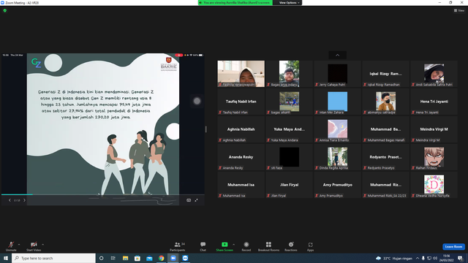Select Jilan Firyal's tile

click(290, 185)
